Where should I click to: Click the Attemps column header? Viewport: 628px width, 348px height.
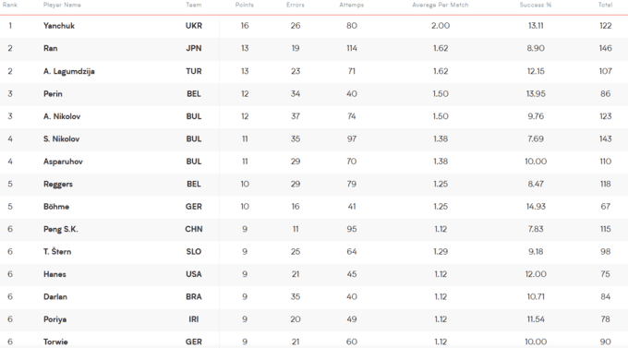pos(351,5)
